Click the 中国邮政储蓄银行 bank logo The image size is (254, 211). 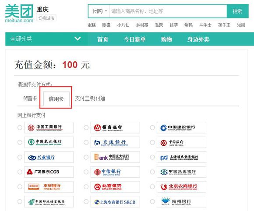pyautogui.click(x=49, y=202)
